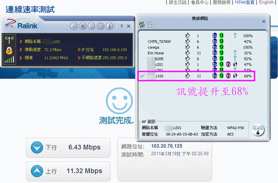278x183 pixels.
Task: Refresh the wireless network list
Action: tap(142, 25)
